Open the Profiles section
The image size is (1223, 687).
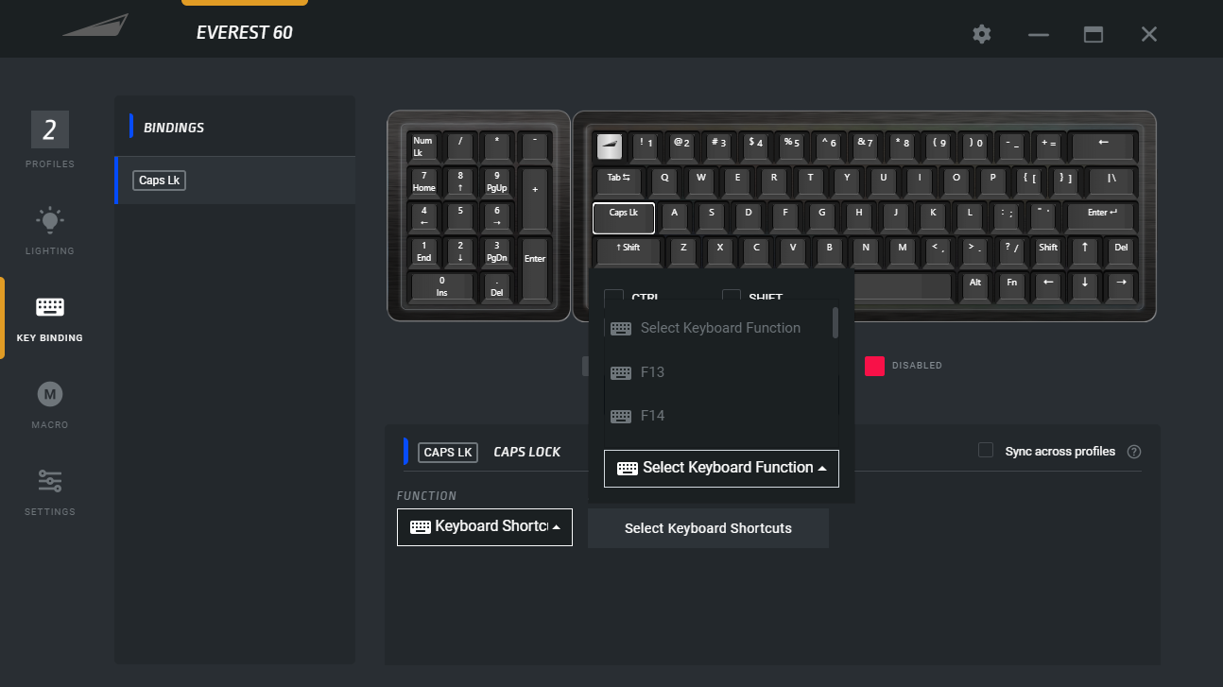(x=50, y=140)
